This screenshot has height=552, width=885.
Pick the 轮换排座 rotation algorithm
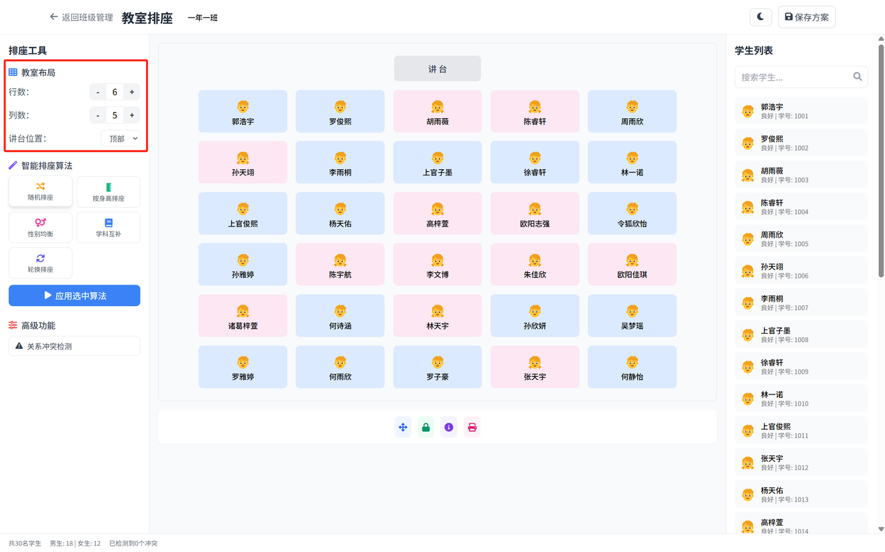pyautogui.click(x=40, y=263)
